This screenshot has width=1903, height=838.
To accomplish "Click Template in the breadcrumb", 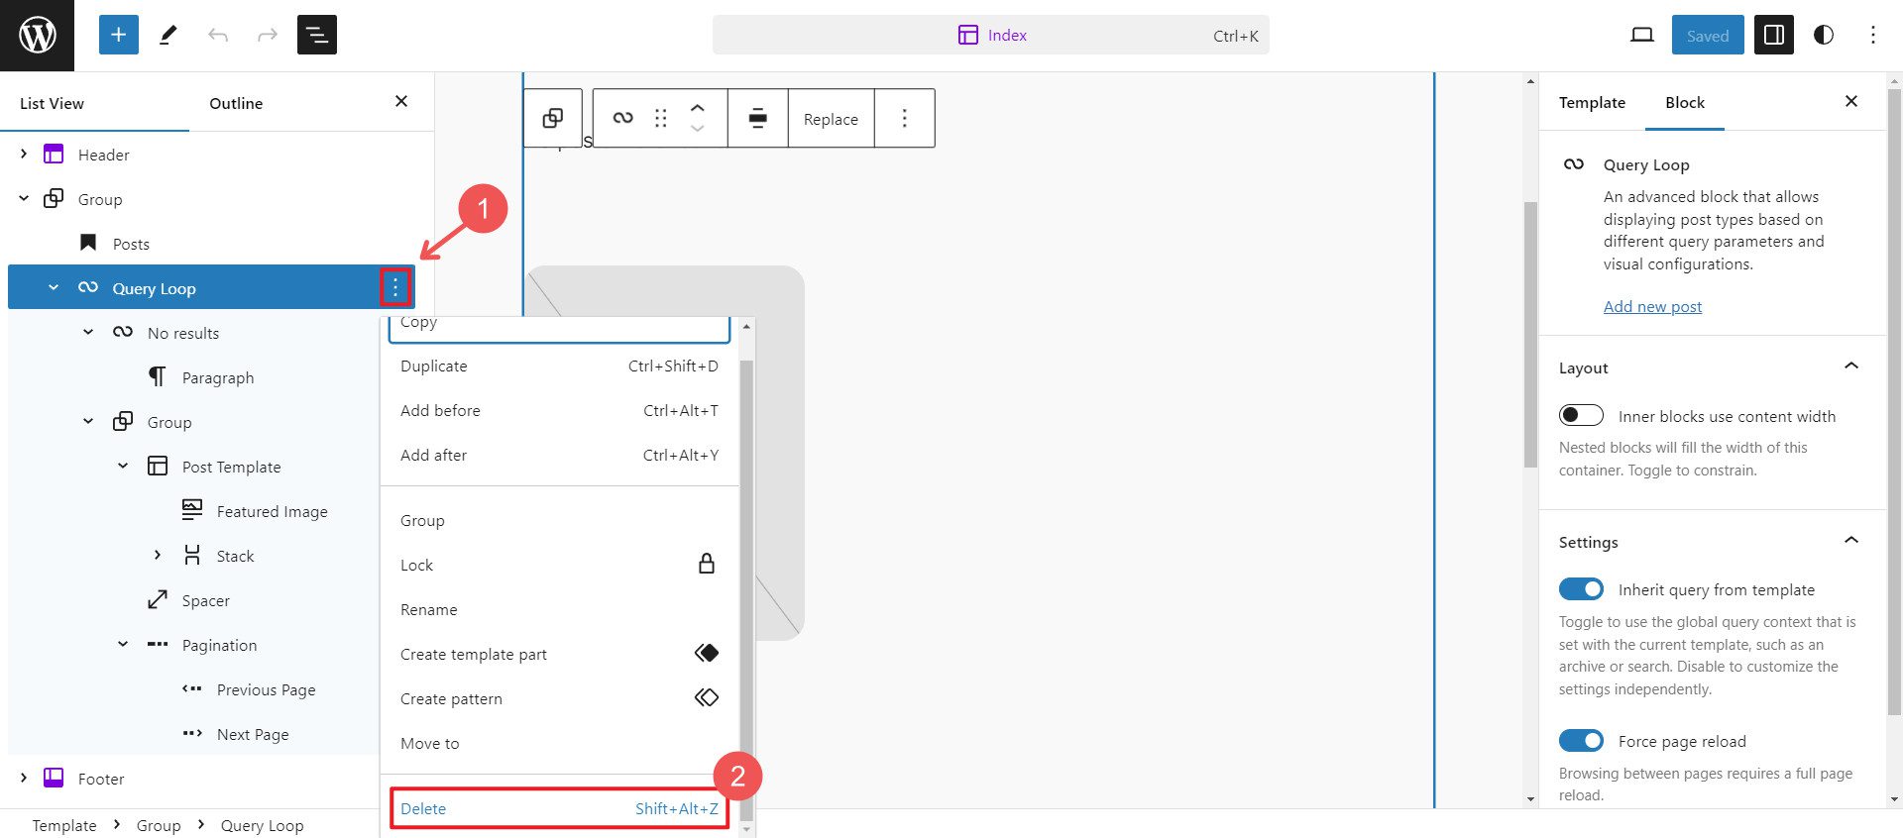I will (x=64, y=825).
